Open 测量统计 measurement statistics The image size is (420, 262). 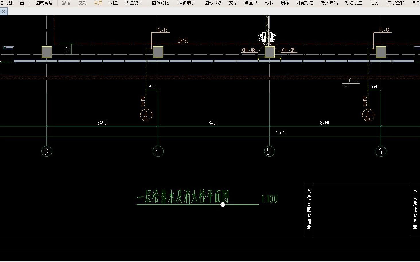[x=134, y=3]
